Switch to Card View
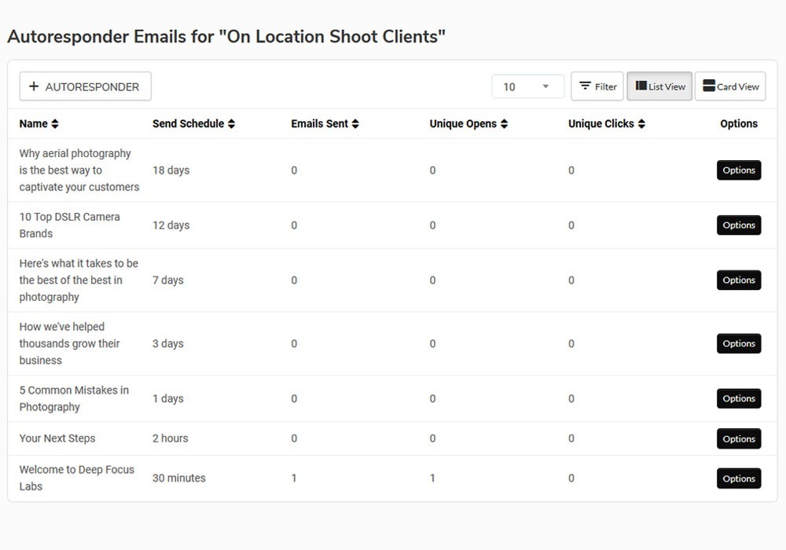Image resolution: width=786 pixels, height=550 pixels. pos(730,86)
